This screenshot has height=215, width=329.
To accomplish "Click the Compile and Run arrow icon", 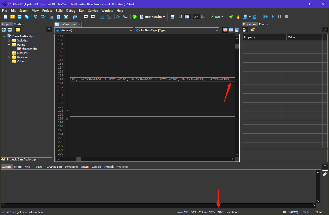I will point(265,16).
